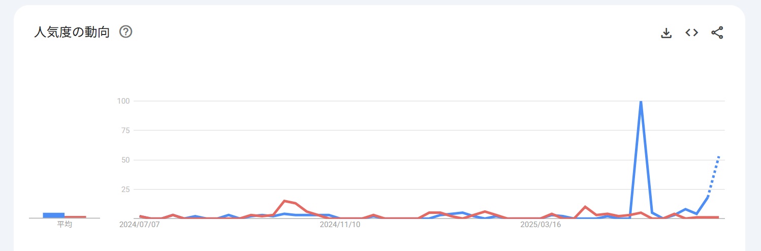Click the 2024/07/07 date label
761x251 pixels.
pos(139,224)
